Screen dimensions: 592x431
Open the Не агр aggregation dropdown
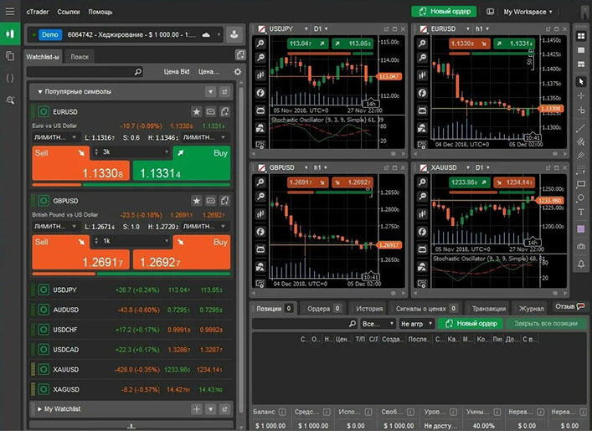point(416,324)
